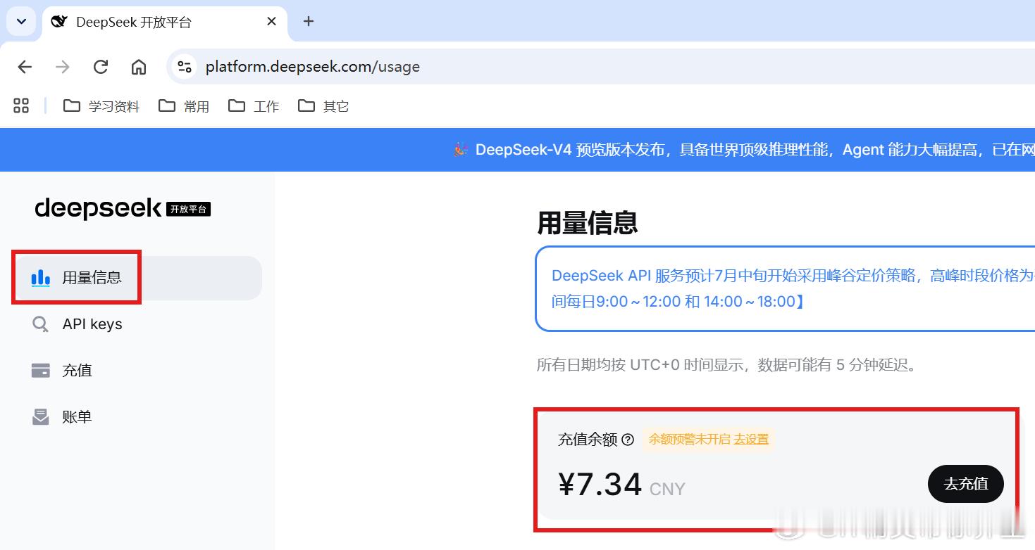
Task: Click the peak-valley pricing notice box
Action: (785, 288)
